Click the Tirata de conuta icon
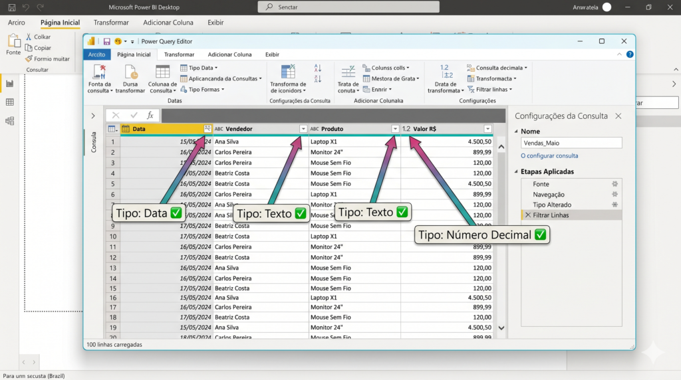This screenshot has height=380, width=681. (348, 72)
